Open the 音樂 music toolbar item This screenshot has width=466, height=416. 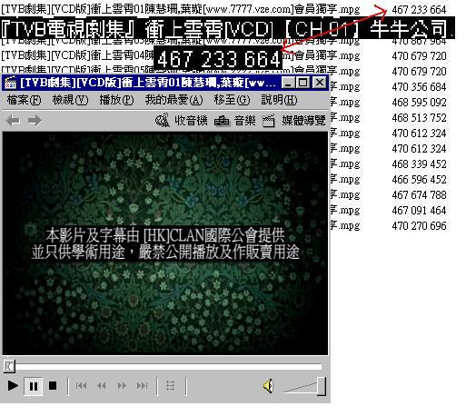[x=235, y=121]
